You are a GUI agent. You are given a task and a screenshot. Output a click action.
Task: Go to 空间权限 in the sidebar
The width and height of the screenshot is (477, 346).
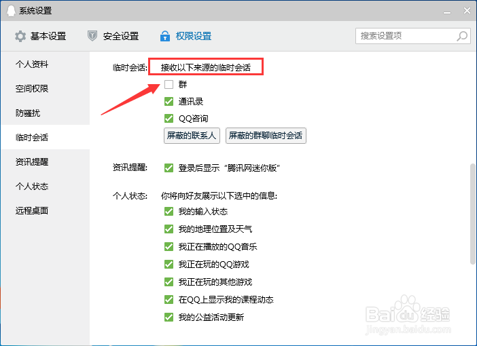[46, 88]
